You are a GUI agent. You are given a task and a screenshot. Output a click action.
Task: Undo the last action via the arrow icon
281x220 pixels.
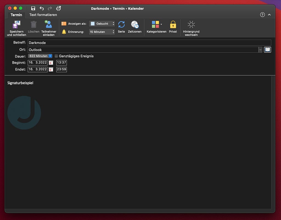pos(42,9)
